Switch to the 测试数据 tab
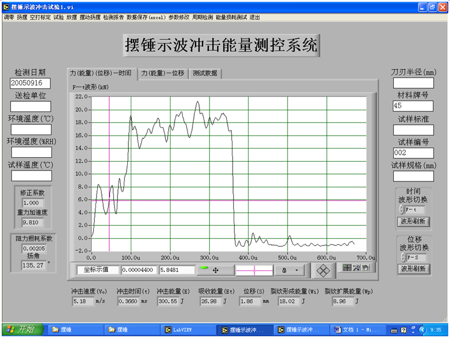This screenshot has width=450, height=338. tap(205, 73)
